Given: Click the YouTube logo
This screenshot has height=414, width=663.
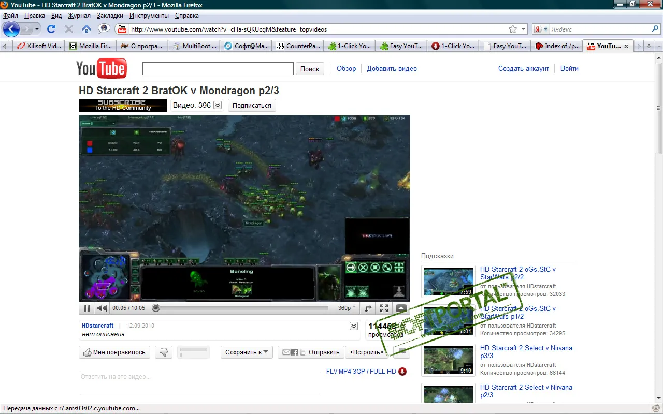Looking at the screenshot, I should click(x=102, y=68).
